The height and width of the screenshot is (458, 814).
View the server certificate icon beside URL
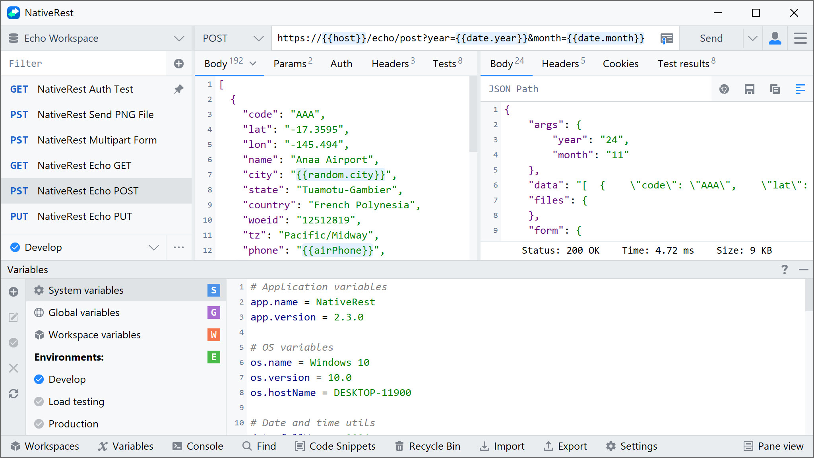[667, 38]
